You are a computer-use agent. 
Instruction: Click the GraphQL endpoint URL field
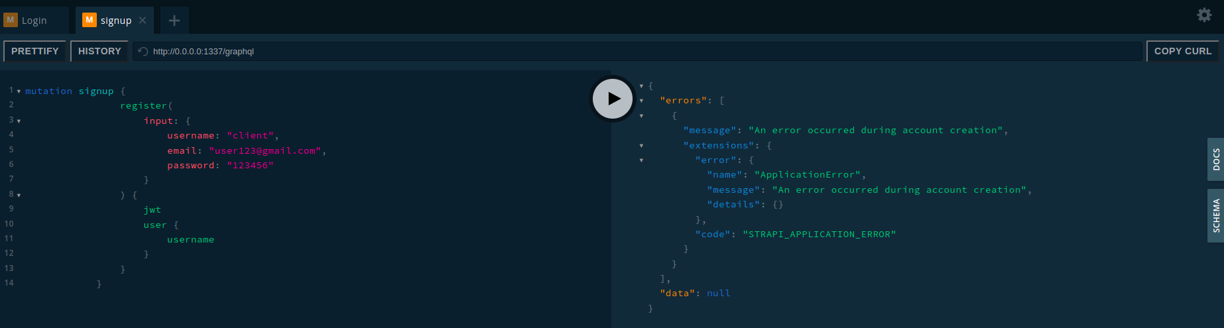637,51
